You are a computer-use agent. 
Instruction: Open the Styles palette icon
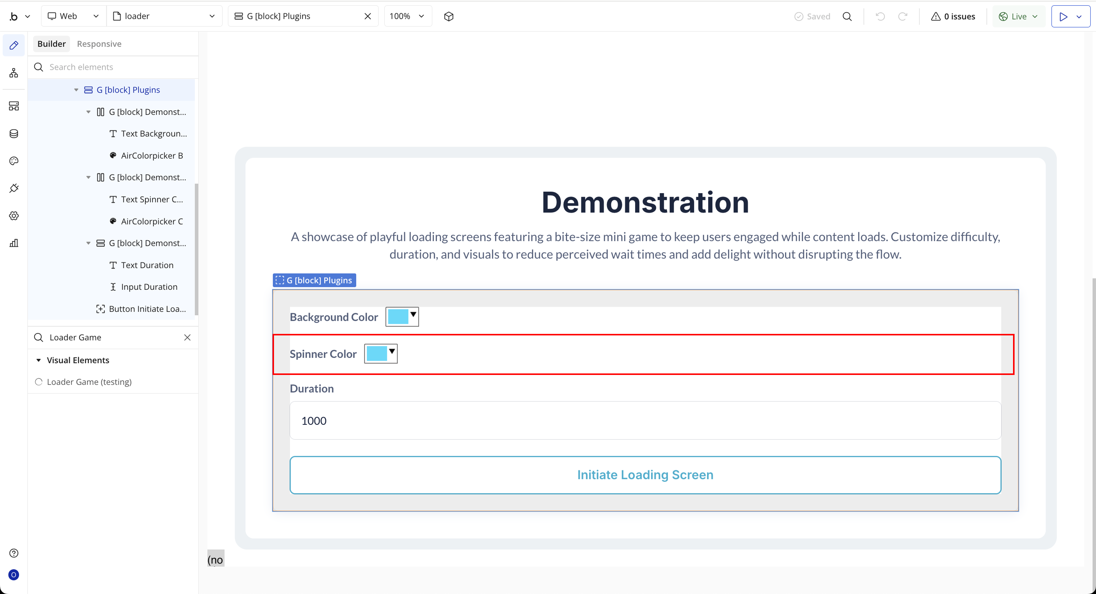[x=14, y=161]
